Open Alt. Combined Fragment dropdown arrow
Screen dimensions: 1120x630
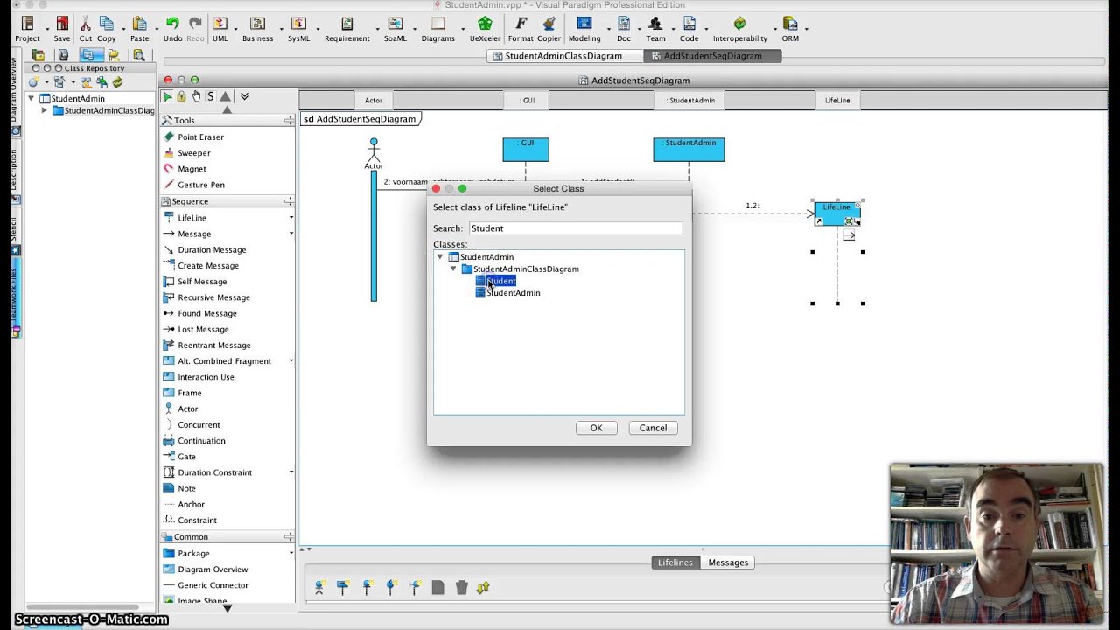(291, 361)
